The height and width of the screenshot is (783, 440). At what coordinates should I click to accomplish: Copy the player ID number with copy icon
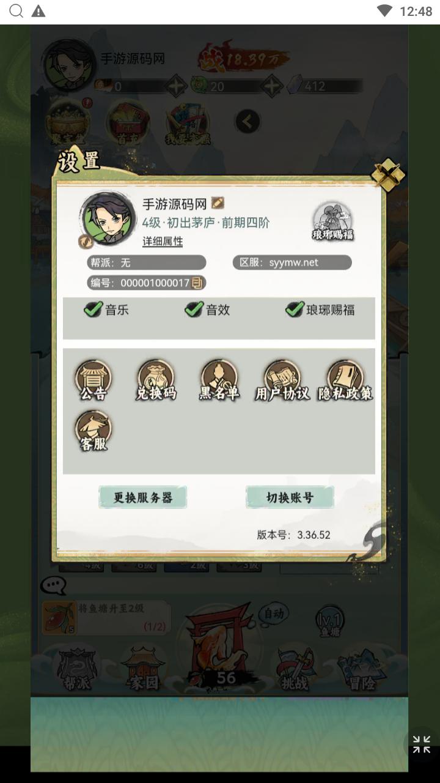coord(197,283)
